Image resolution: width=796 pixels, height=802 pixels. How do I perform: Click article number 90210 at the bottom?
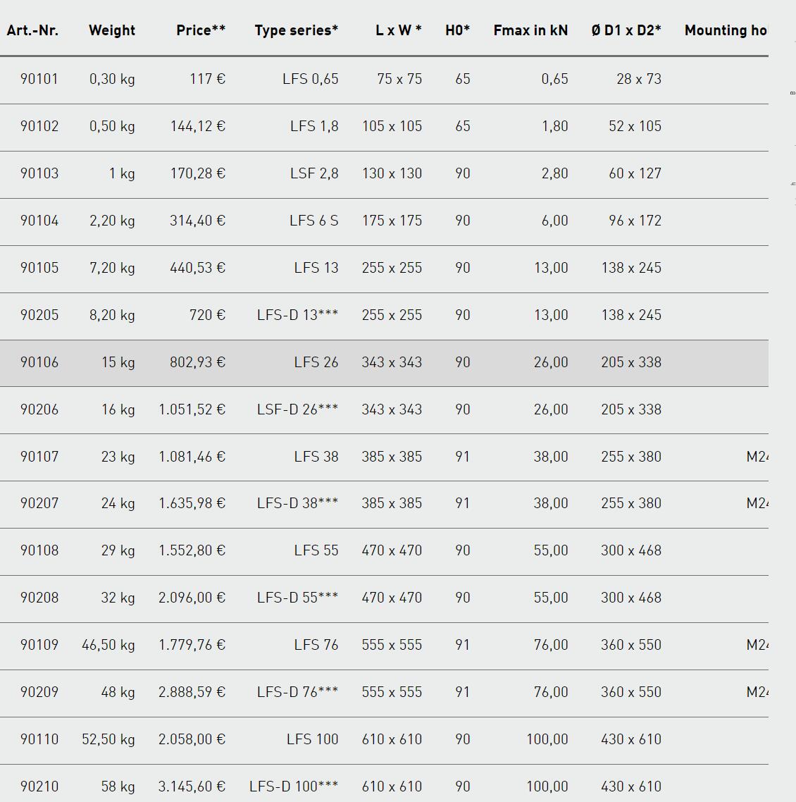(39, 786)
